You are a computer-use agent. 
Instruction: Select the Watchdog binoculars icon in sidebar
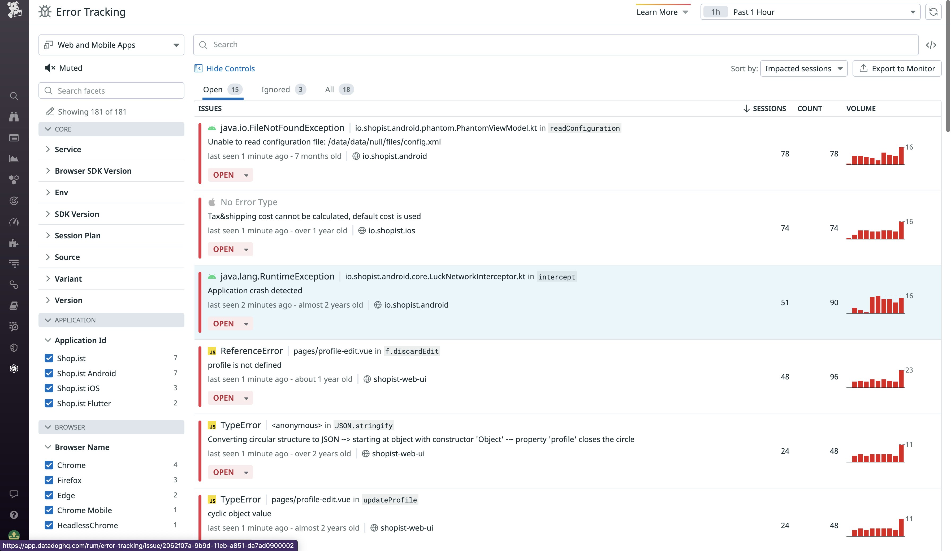(x=14, y=117)
